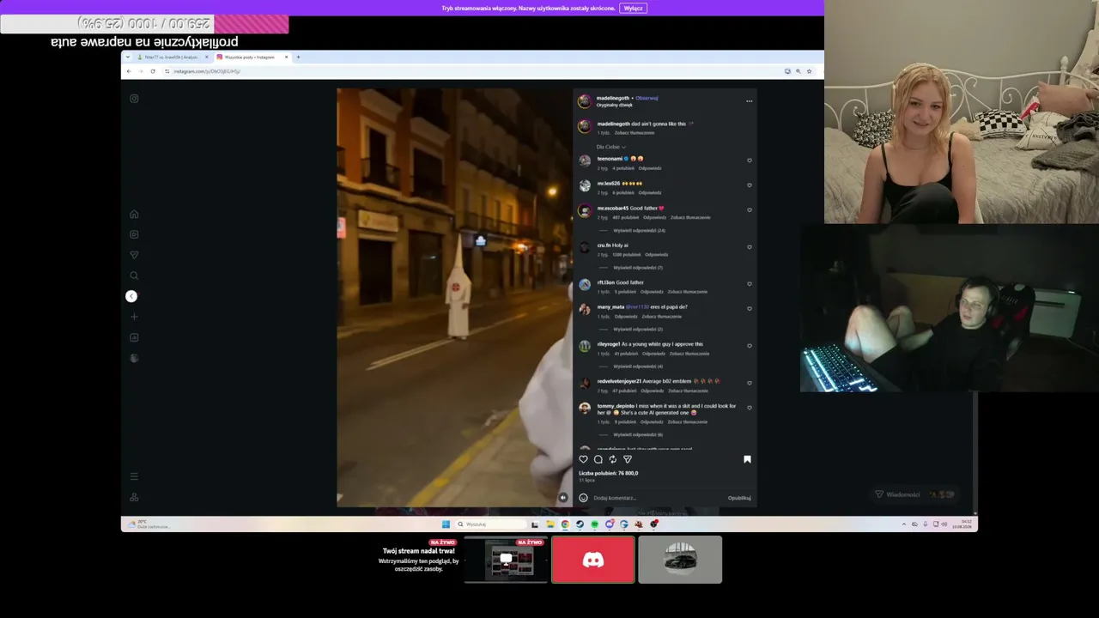This screenshot has height=618, width=1099.
Task: Open the Windows Start menu
Action: click(x=446, y=524)
